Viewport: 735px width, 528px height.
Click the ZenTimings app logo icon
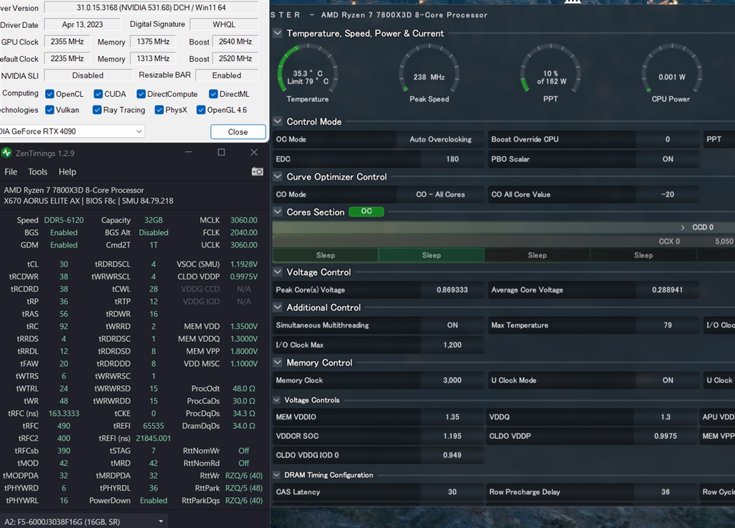[6, 153]
